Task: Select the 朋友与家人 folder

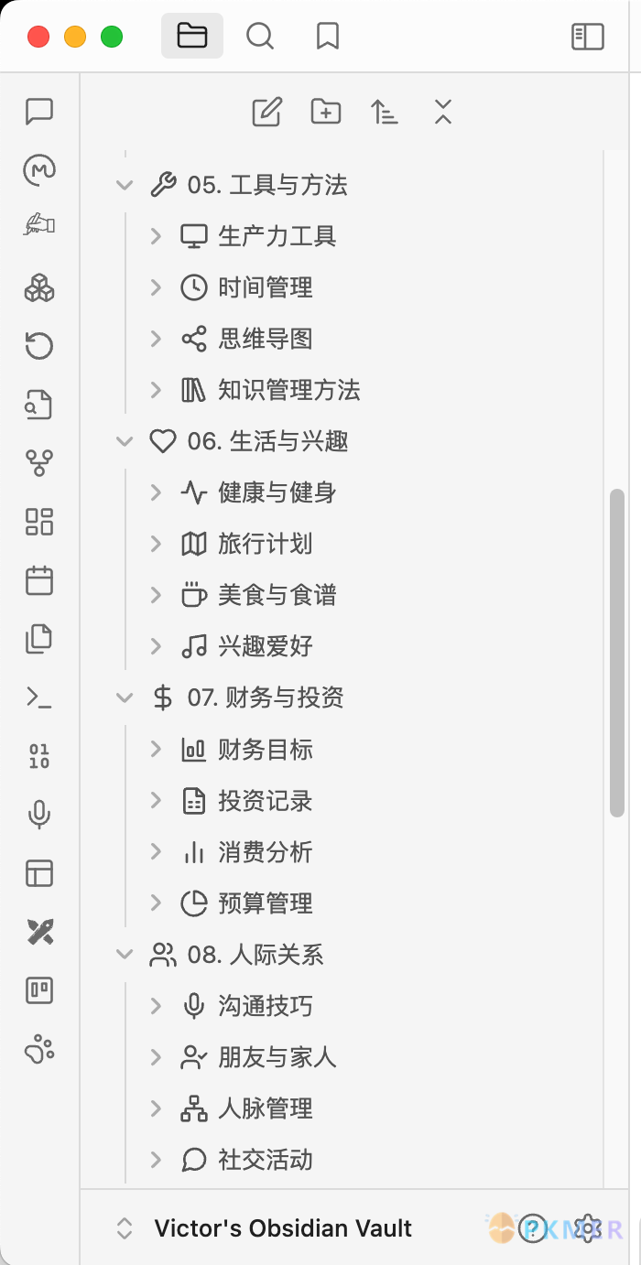Action: click(x=277, y=1057)
